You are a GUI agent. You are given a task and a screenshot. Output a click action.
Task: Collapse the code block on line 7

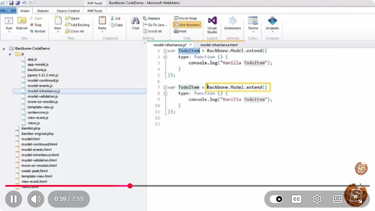[x=165, y=87]
